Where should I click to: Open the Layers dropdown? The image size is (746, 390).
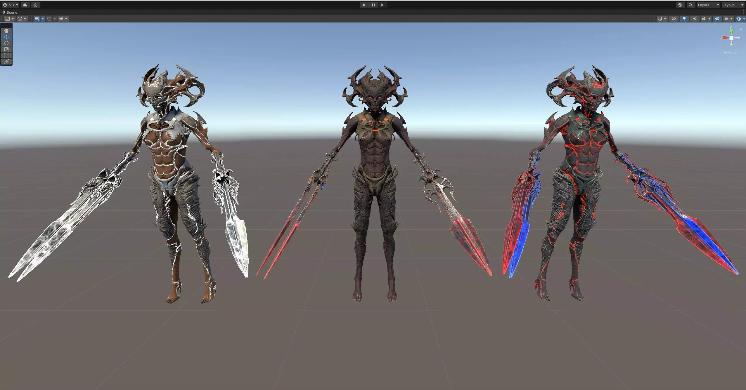point(708,5)
